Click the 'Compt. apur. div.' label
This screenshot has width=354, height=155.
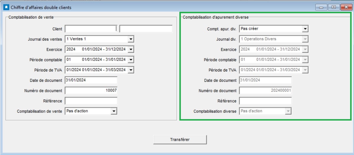[222, 29]
